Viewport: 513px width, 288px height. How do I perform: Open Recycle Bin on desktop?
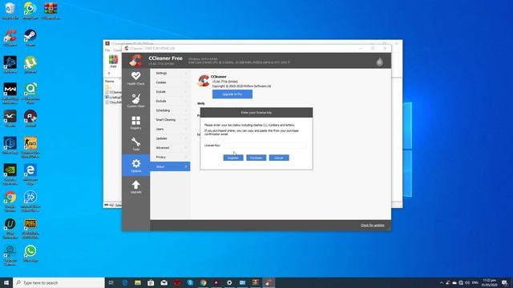tap(10, 10)
